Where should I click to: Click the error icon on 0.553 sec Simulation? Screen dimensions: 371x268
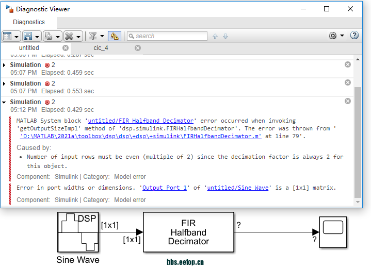[x=47, y=83]
